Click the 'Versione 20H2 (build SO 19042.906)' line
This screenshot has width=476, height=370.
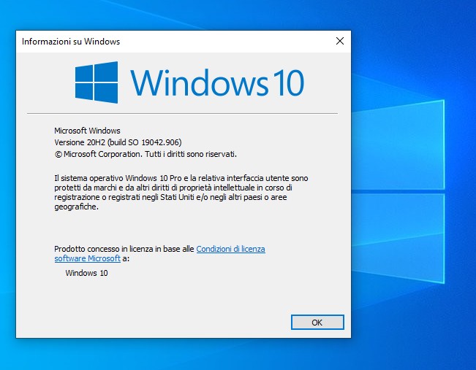(x=118, y=142)
